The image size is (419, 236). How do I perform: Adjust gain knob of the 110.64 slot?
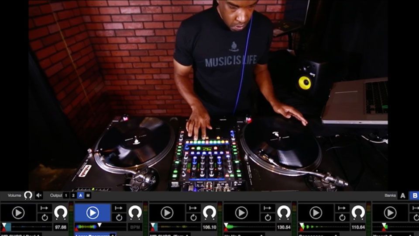click(358, 213)
